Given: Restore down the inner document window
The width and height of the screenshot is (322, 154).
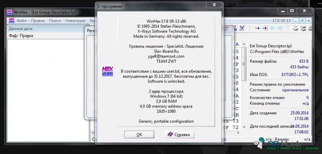Looking at the screenshot, I should 302,21.
